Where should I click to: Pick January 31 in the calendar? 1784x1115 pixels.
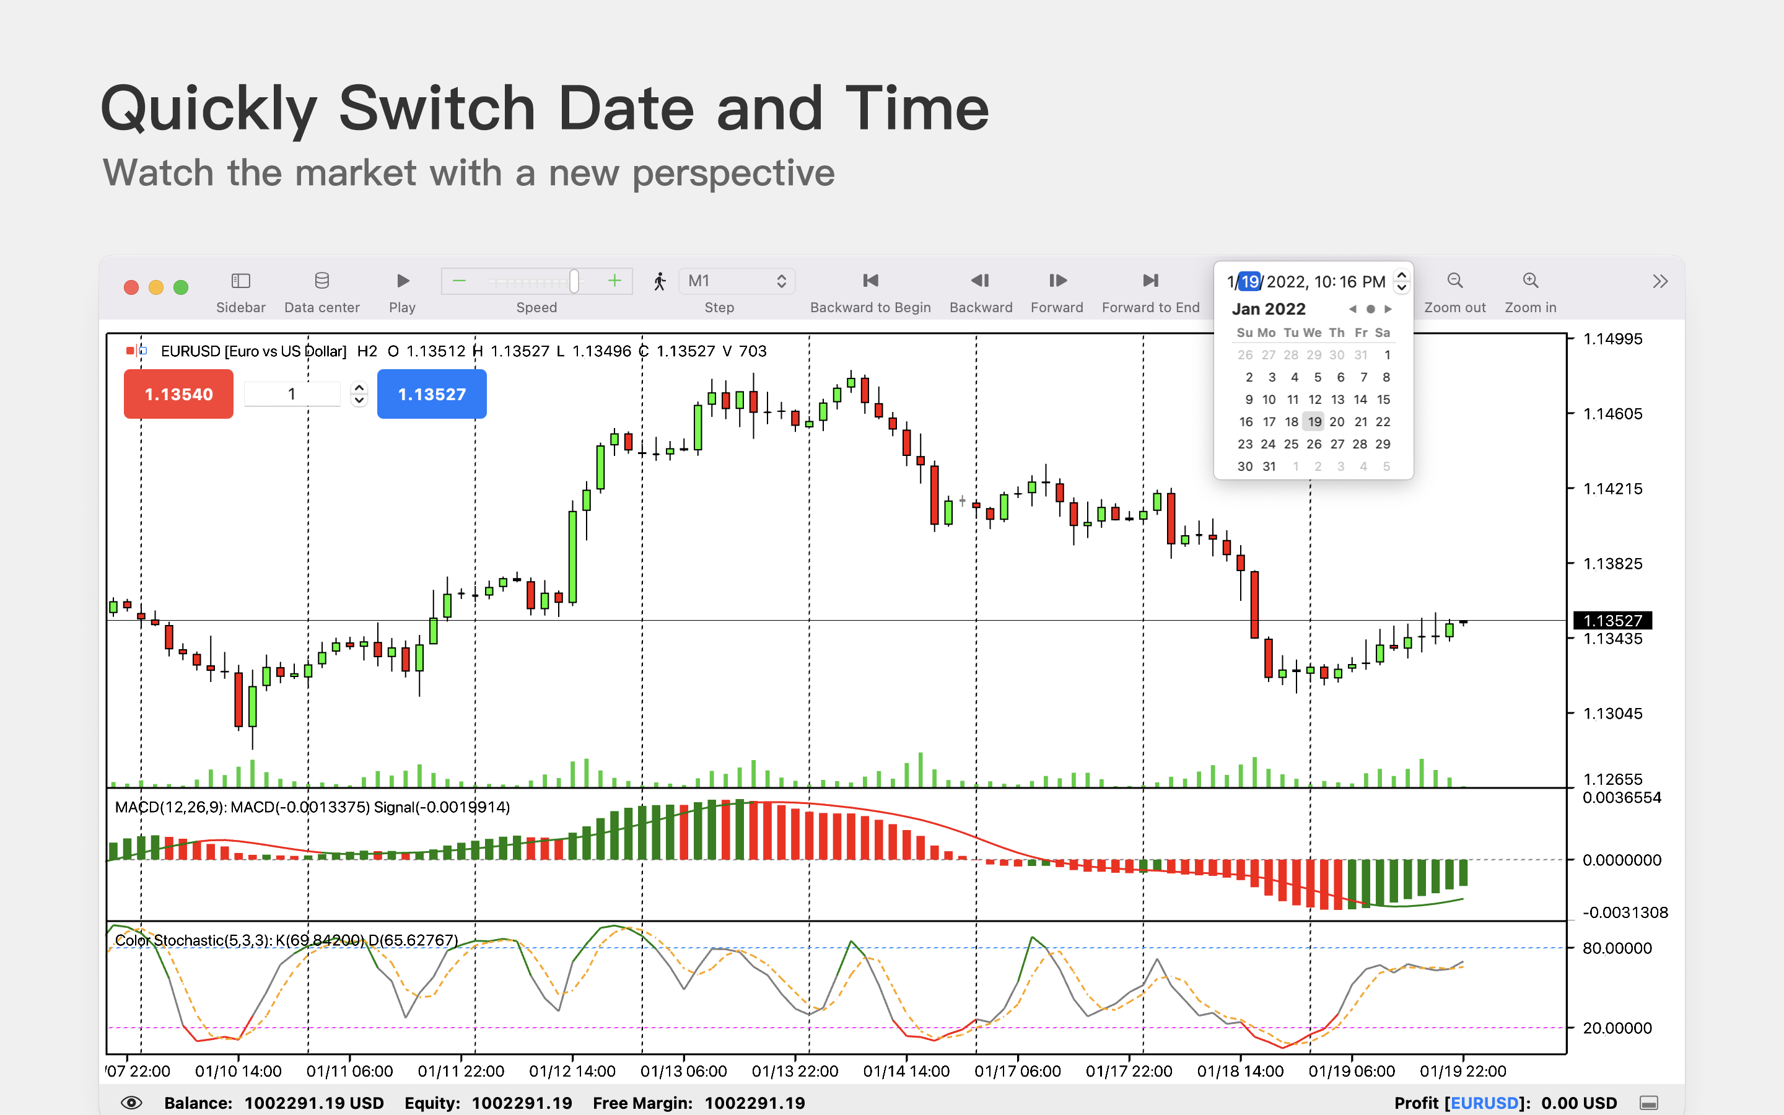(1269, 466)
